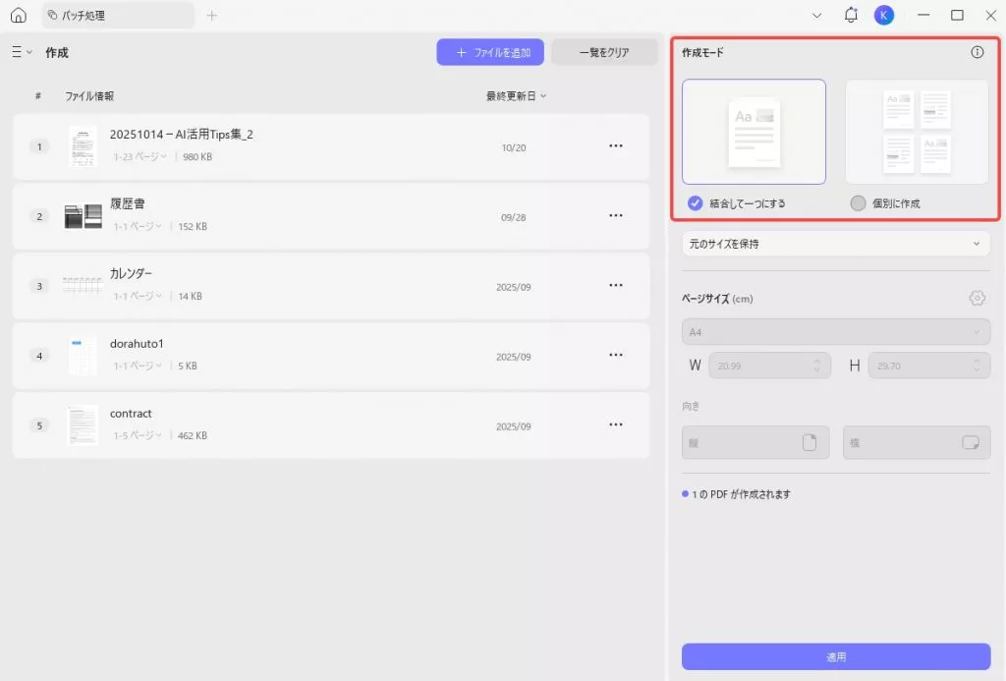Open the 最終更新日 sort dropdown
This screenshot has height=681, width=1006.
tap(514, 95)
